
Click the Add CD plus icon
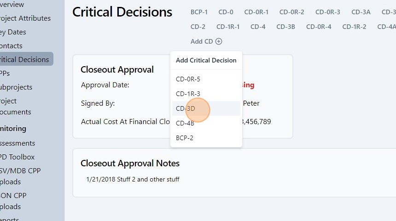(219, 41)
